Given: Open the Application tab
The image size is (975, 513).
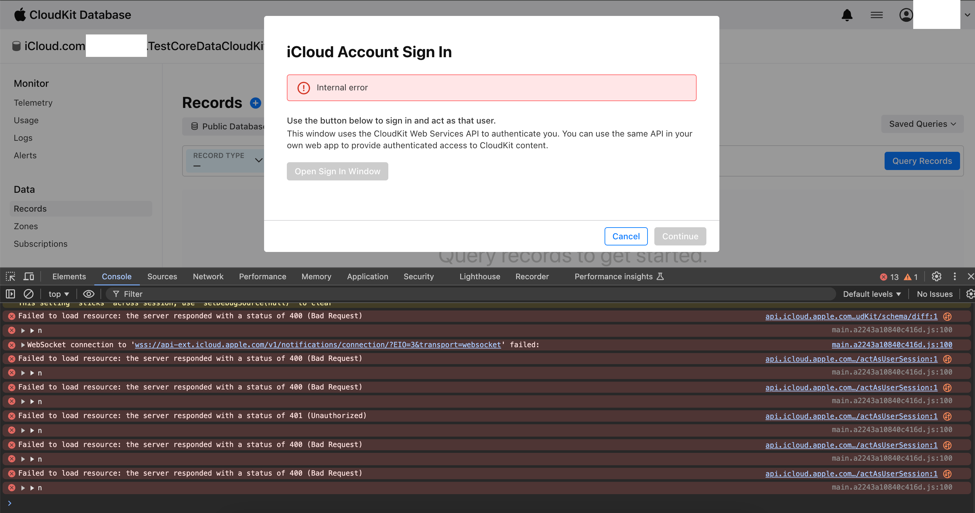Looking at the screenshot, I should (x=367, y=277).
